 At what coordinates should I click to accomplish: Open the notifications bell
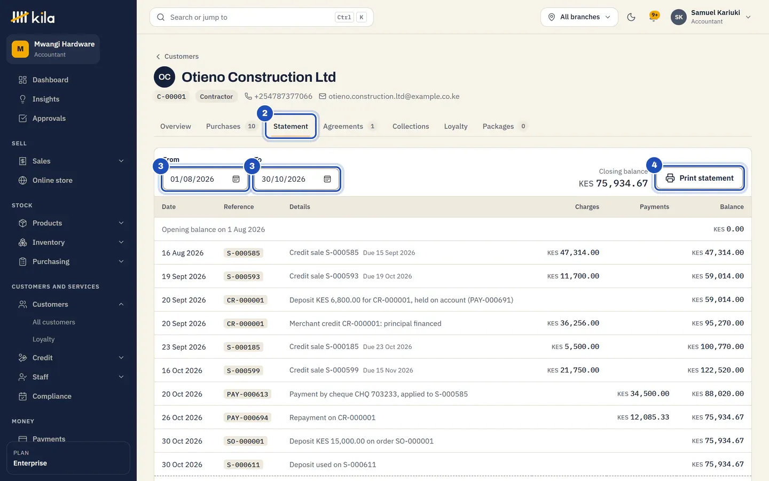click(653, 17)
